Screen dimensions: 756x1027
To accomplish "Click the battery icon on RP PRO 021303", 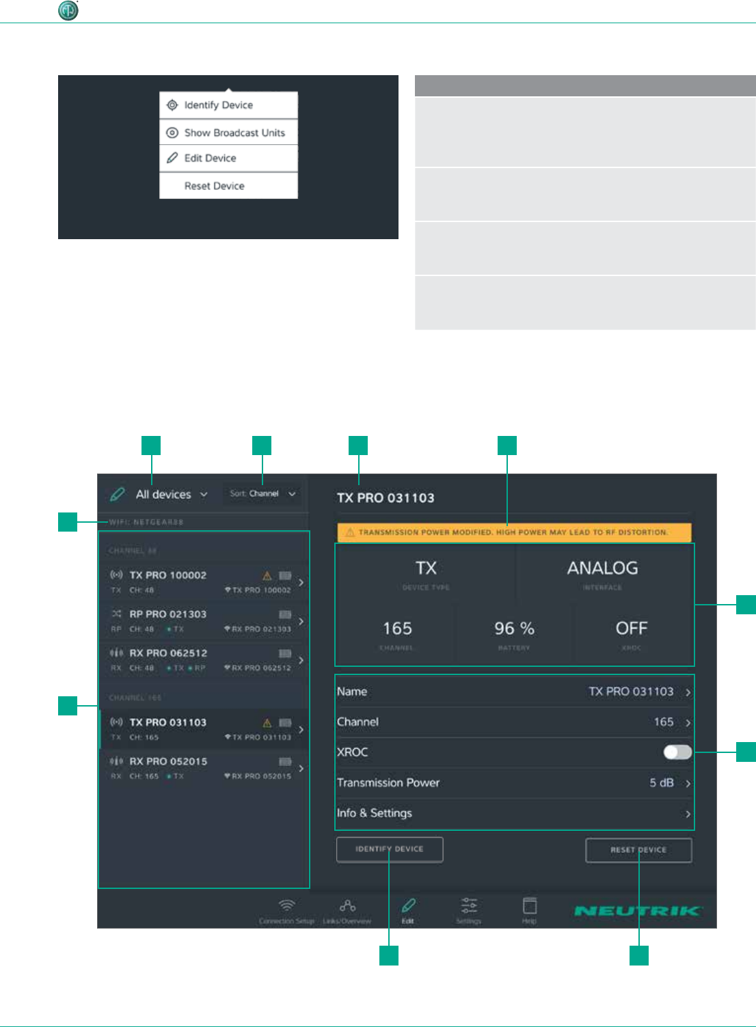I will pyautogui.click(x=285, y=615).
